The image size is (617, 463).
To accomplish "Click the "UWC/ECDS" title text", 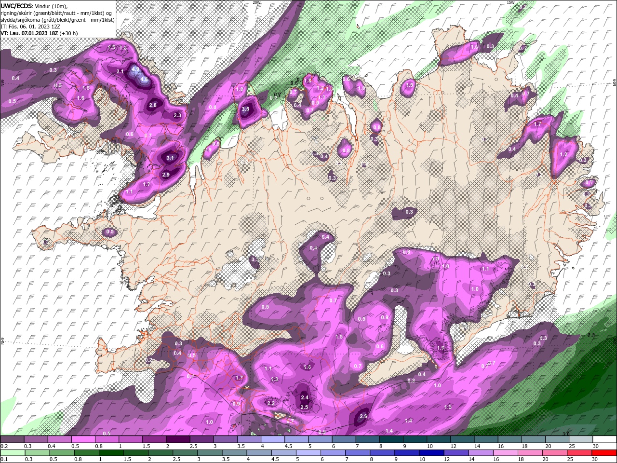I will [x=16, y=6].
